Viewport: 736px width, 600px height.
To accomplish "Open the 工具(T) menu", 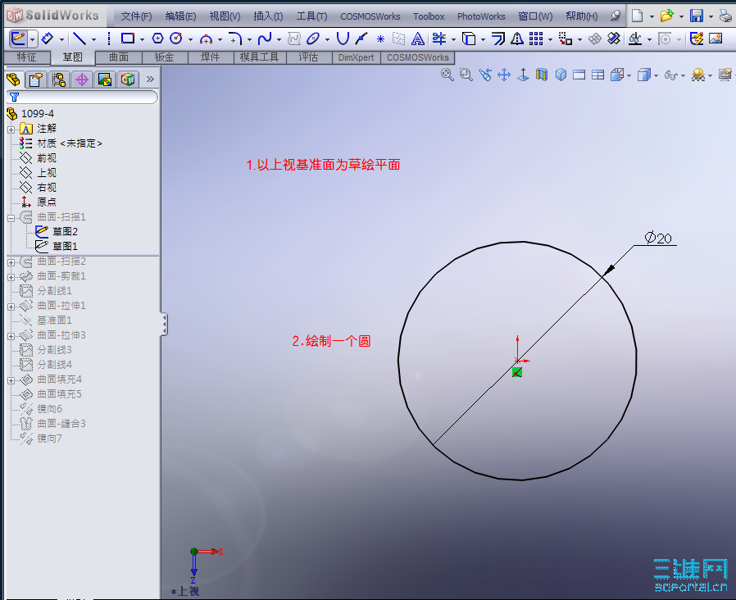I will click(311, 16).
